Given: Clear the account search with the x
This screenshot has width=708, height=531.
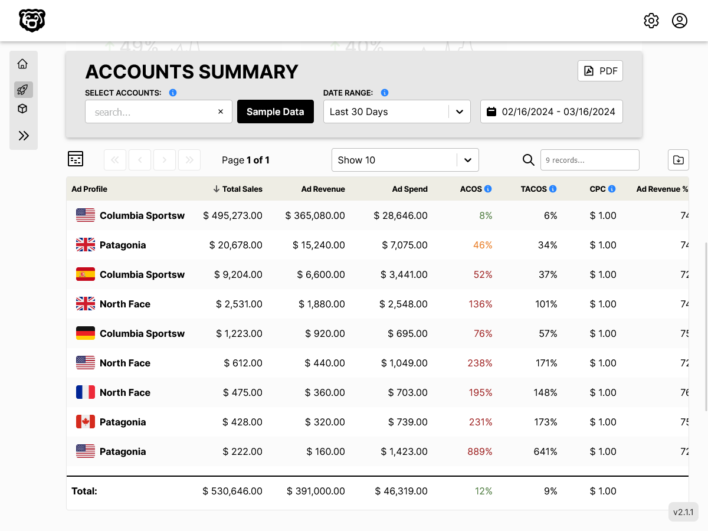Looking at the screenshot, I should pos(221,112).
